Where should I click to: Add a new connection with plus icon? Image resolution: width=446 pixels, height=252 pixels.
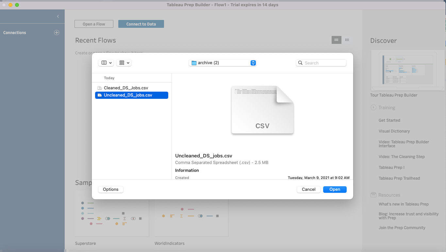(57, 33)
